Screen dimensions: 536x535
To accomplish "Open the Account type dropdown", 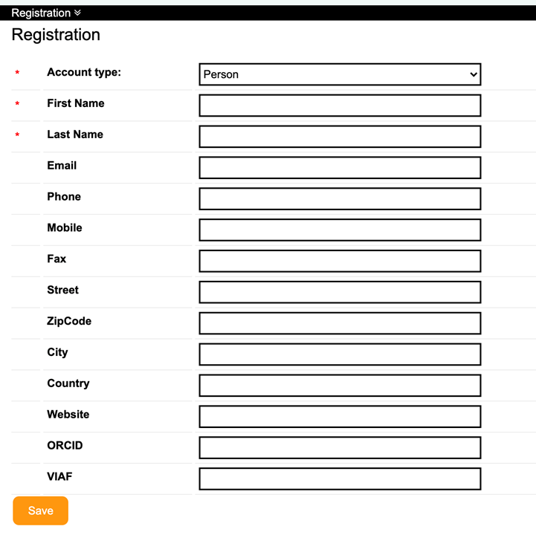I will pyautogui.click(x=340, y=74).
